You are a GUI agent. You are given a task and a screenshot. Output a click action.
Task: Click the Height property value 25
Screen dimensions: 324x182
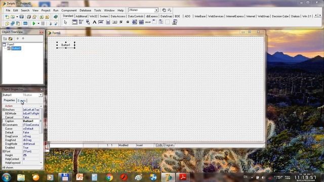(x=31, y=155)
